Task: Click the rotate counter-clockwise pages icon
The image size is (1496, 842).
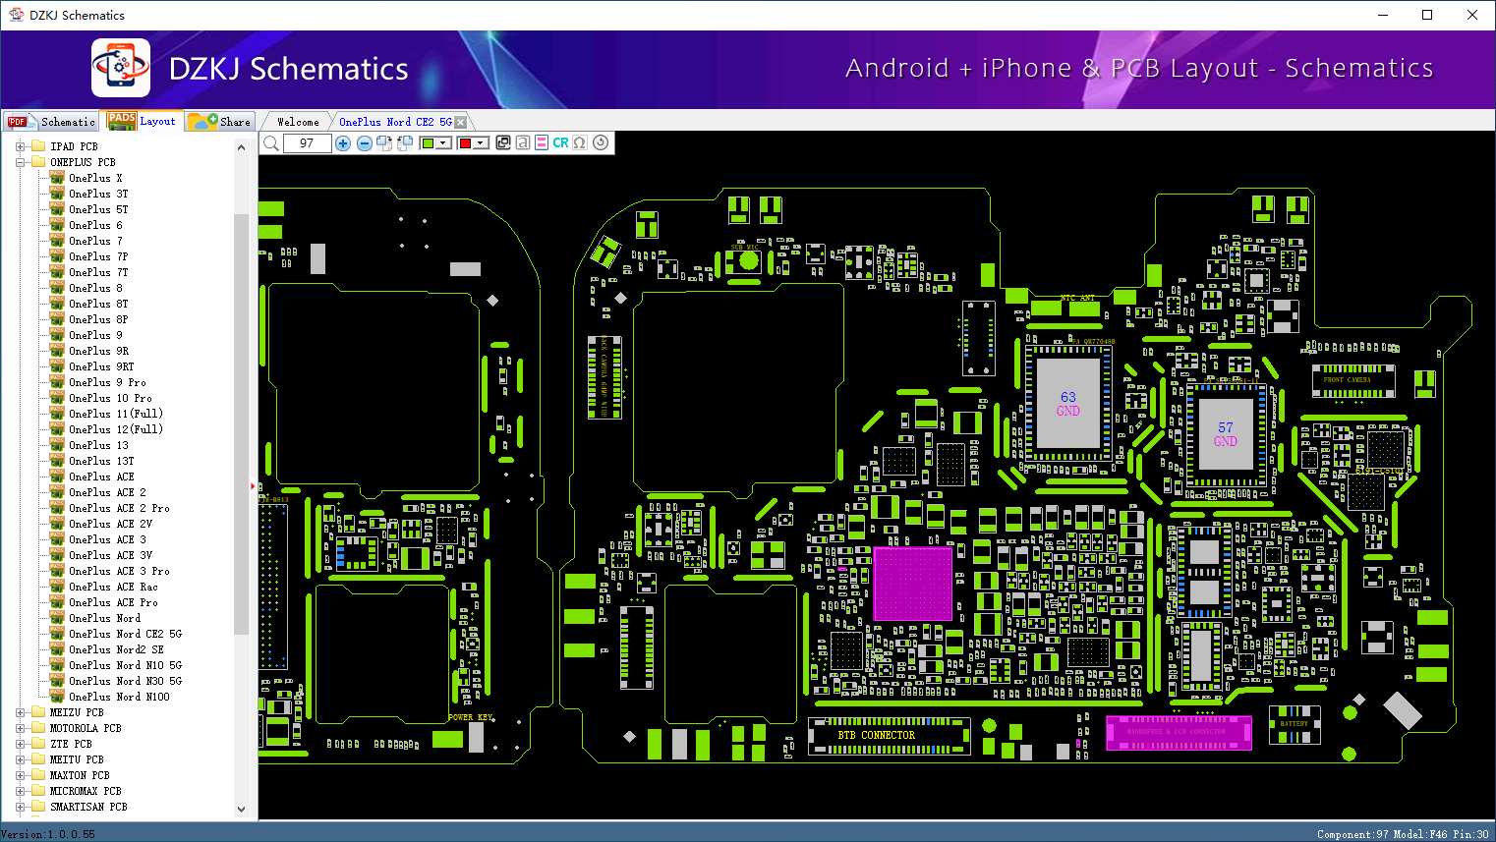Action: 404,143
